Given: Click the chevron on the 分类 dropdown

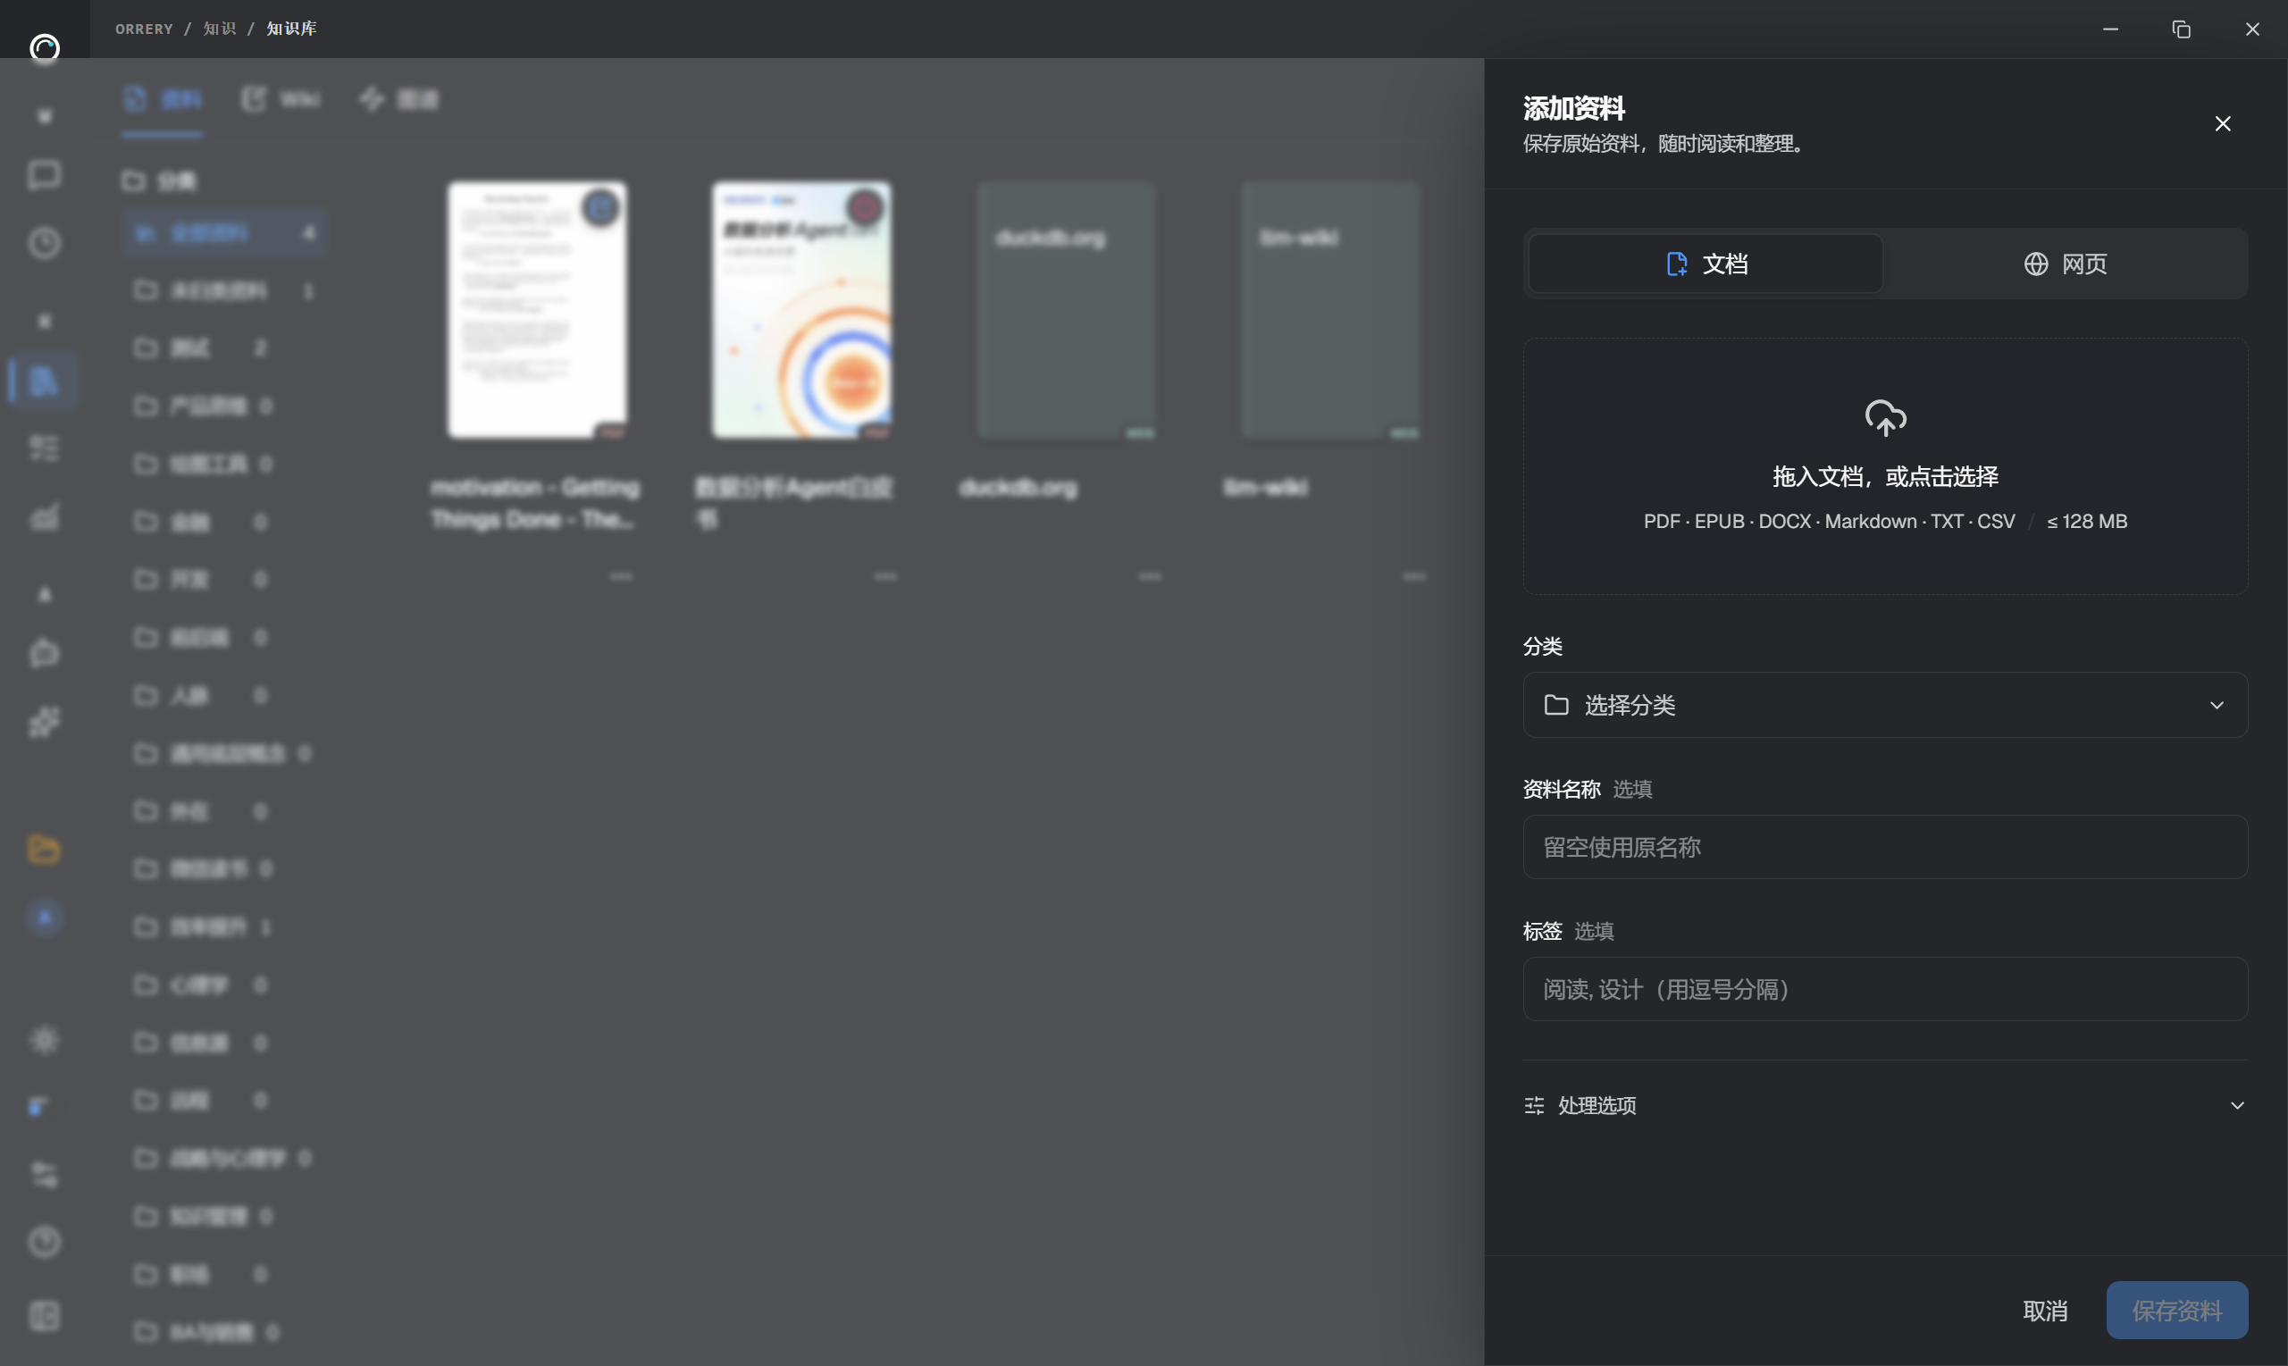Looking at the screenshot, I should coord(2217,705).
